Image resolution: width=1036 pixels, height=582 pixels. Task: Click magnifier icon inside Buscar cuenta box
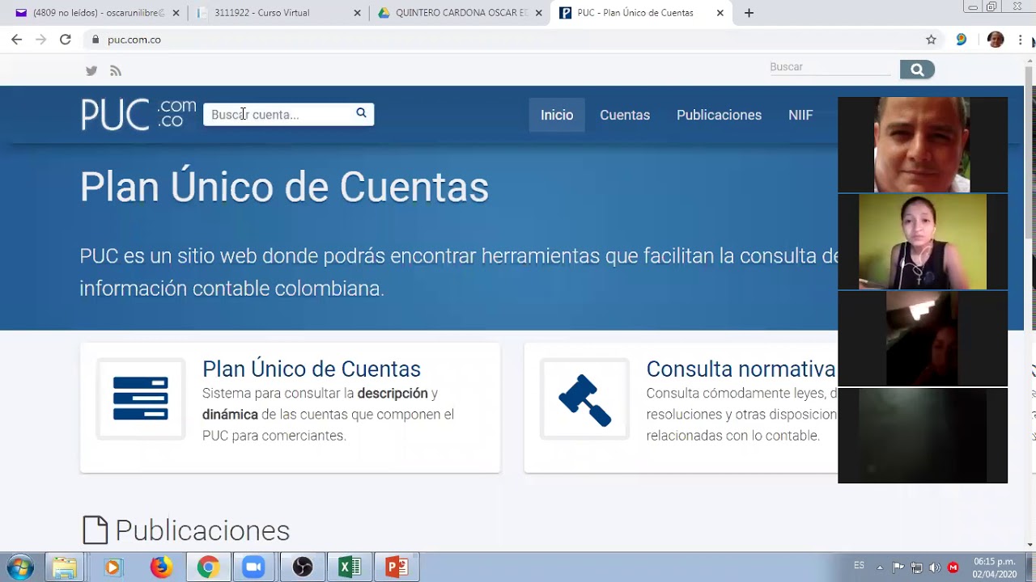point(361,113)
